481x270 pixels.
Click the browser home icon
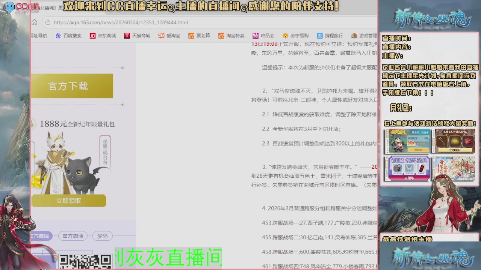point(34,22)
